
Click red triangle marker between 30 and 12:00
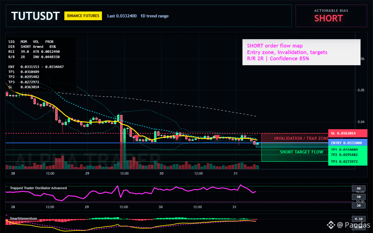click(177, 137)
